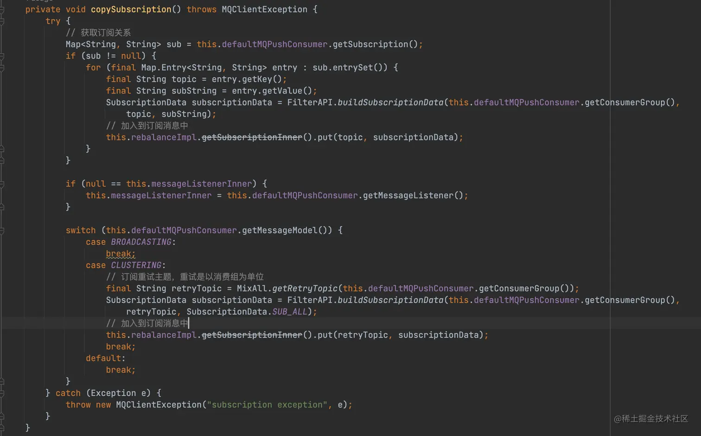
Task: Click the "subscription exception" string literal
Action: (267, 404)
